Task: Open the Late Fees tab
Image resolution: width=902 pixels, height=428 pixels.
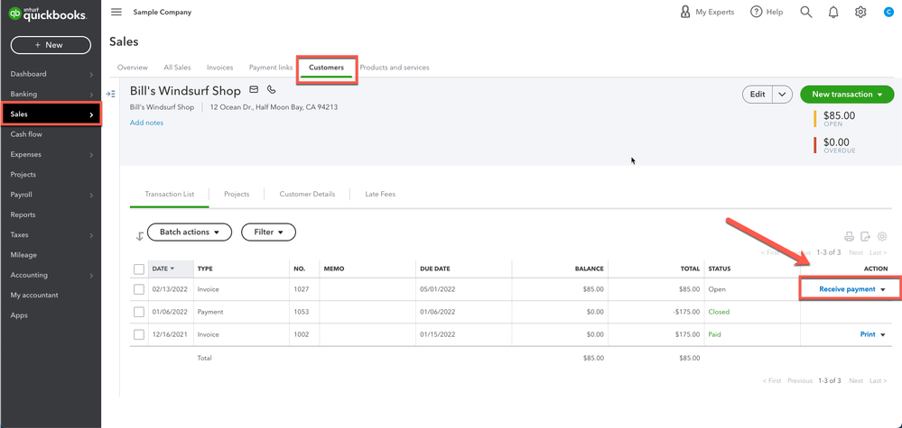Action: tap(379, 195)
